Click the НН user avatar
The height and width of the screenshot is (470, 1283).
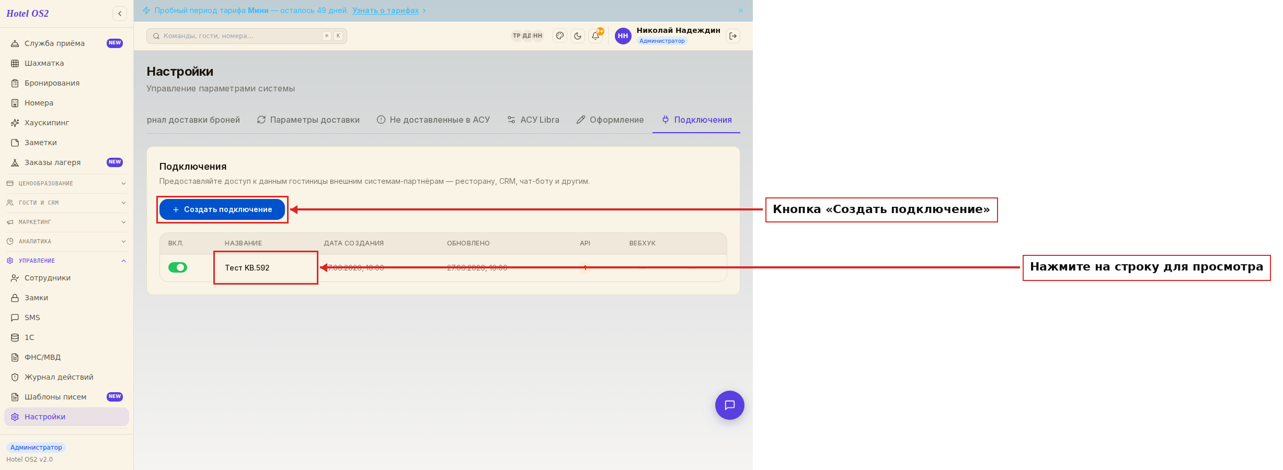(x=623, y=36)
